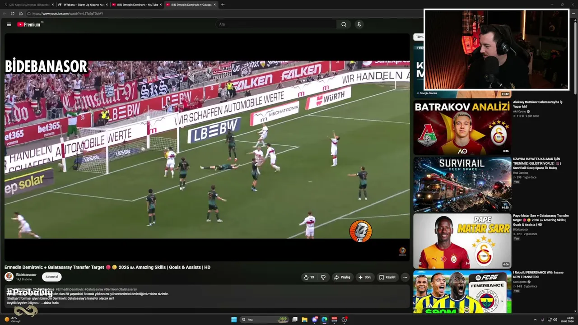Switch to Kaan Küçükyılmaz X tab

[x=28, y=5]
